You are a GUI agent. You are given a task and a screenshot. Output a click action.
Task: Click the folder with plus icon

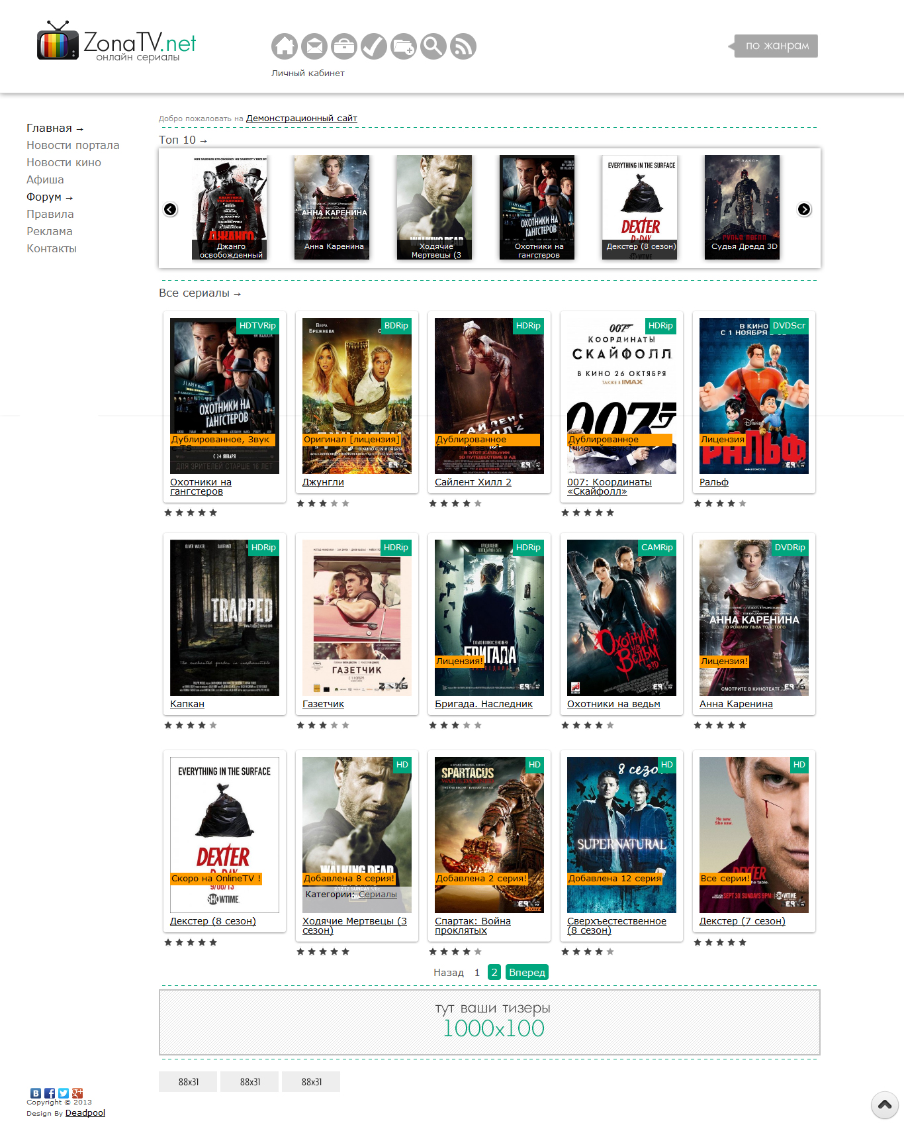tap(404, 46)
